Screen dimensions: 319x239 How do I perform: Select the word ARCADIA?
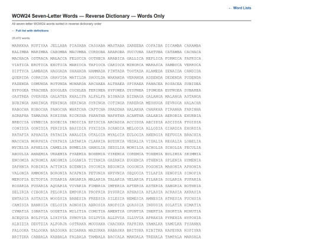[116, 122]
